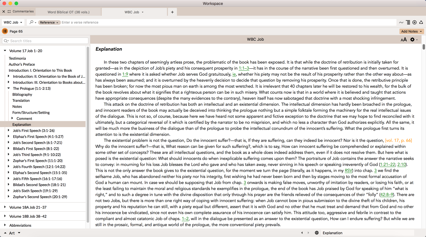This screenshot has width=426, height=237.
Task: Click the globe icon in status bar
Action: point(316,233)
